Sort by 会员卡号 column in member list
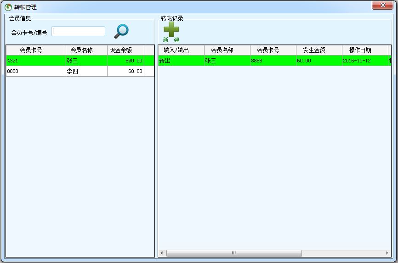 coord(36,50)
